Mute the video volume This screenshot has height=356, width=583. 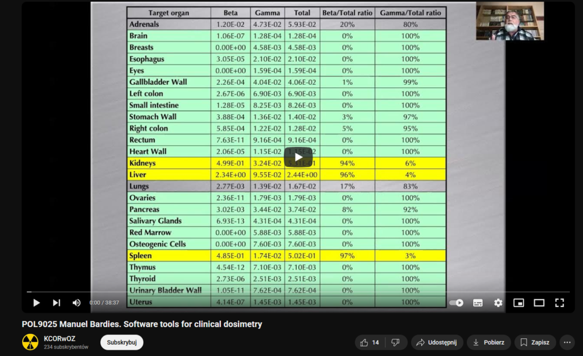(76, 303)
